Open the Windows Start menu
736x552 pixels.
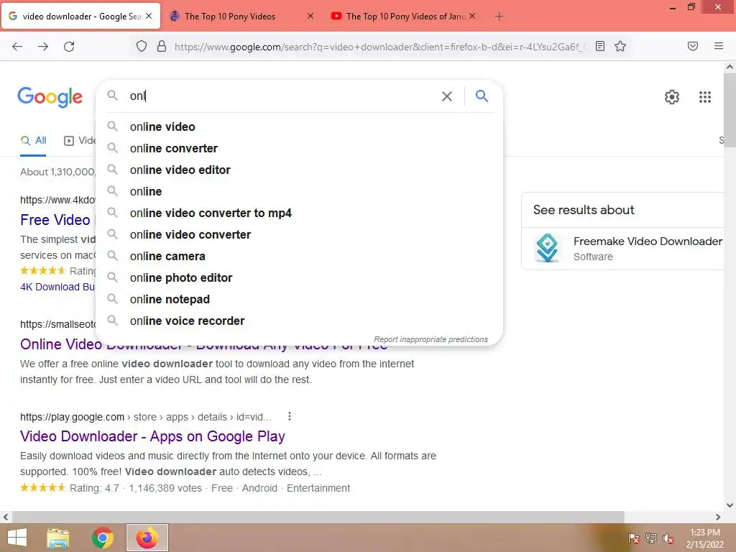17,538
